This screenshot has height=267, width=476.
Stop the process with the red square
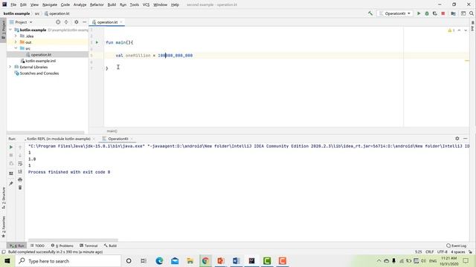pos(443,13)
